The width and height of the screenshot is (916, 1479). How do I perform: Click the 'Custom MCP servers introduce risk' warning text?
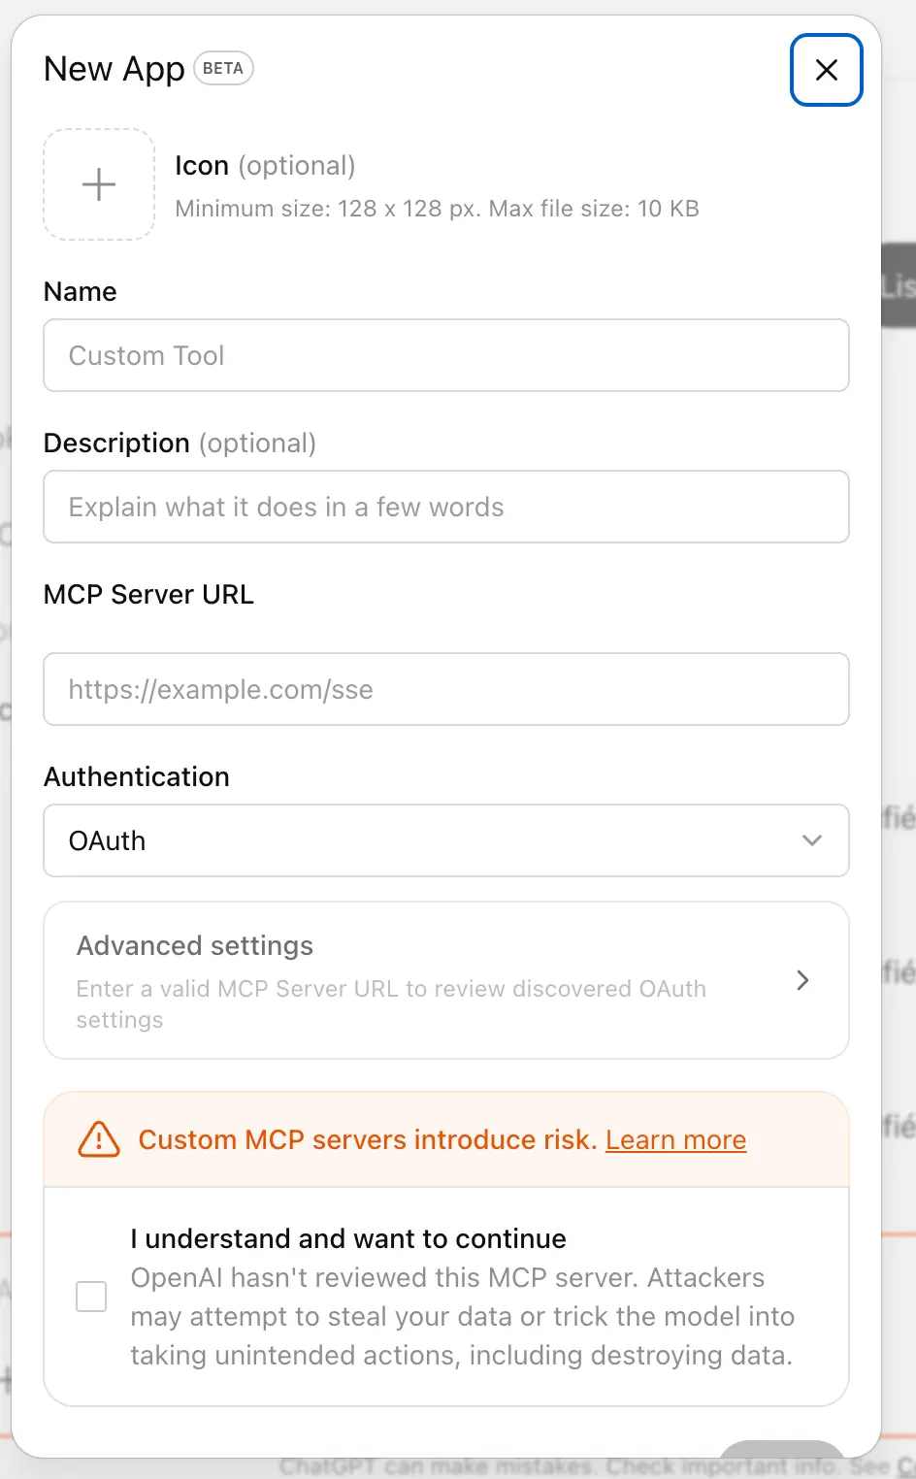tap(367, 1139)
